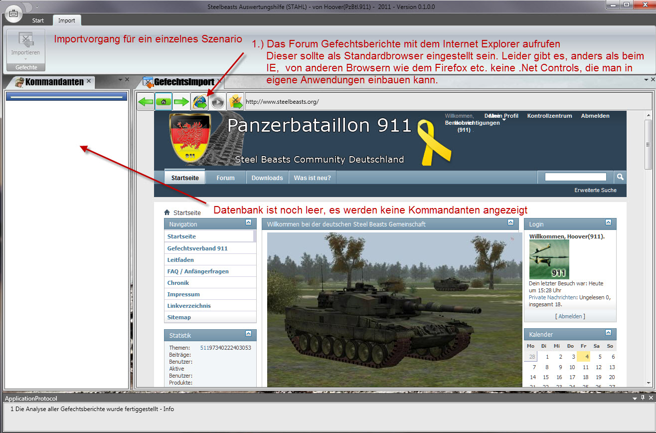Click the Panzerbataillon 911 shield logo

tap(190, 138)
